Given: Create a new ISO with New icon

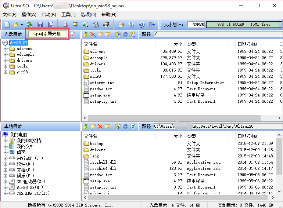Looking at the screenshot, I should [7, 25].
